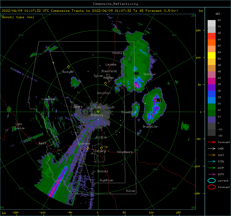Screen dimensions: 231x216
Task: Pick the 36–39 dBZ purple swatch
Action: (211, 87)
